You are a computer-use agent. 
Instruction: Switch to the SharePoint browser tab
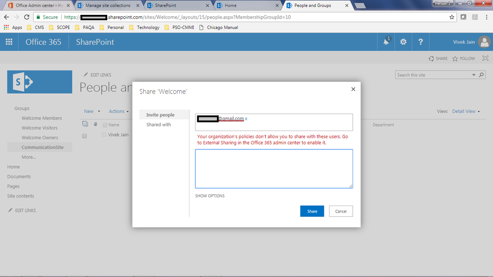(178, 5)
